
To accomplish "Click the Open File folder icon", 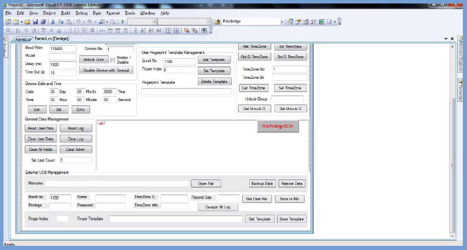I will pyautogui.click(x=27, y=21).
